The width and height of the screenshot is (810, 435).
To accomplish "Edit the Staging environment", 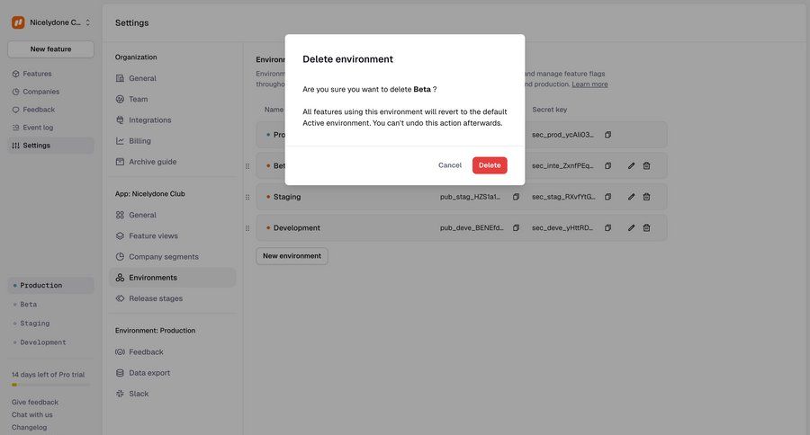I will pyautogui.click(x=631, y=197).
